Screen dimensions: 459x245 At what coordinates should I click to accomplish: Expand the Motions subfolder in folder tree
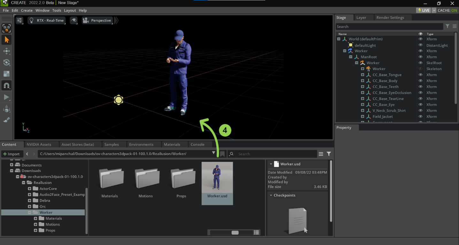(x=35, y=224)
